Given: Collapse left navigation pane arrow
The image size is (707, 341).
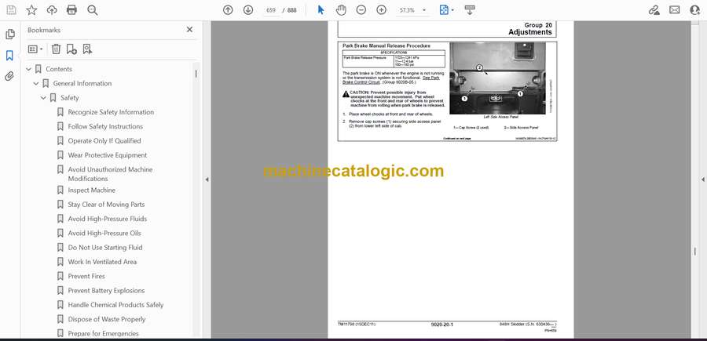Looking at the screenshot, I should pos(207,180).
